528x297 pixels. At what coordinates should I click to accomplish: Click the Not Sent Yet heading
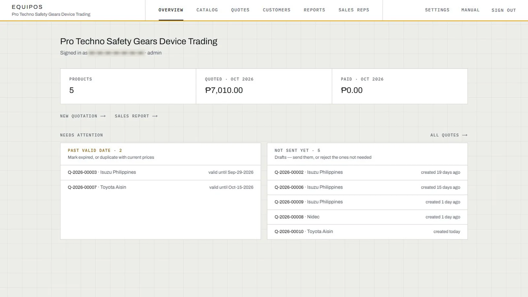point(297,150)
